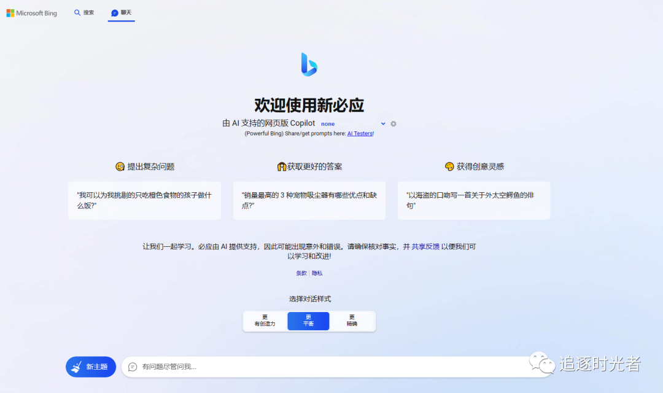Image resolution: width=663 pixels, height=393 pixels.
Task: Follow the AI Testers link
Action: point(360,133)
